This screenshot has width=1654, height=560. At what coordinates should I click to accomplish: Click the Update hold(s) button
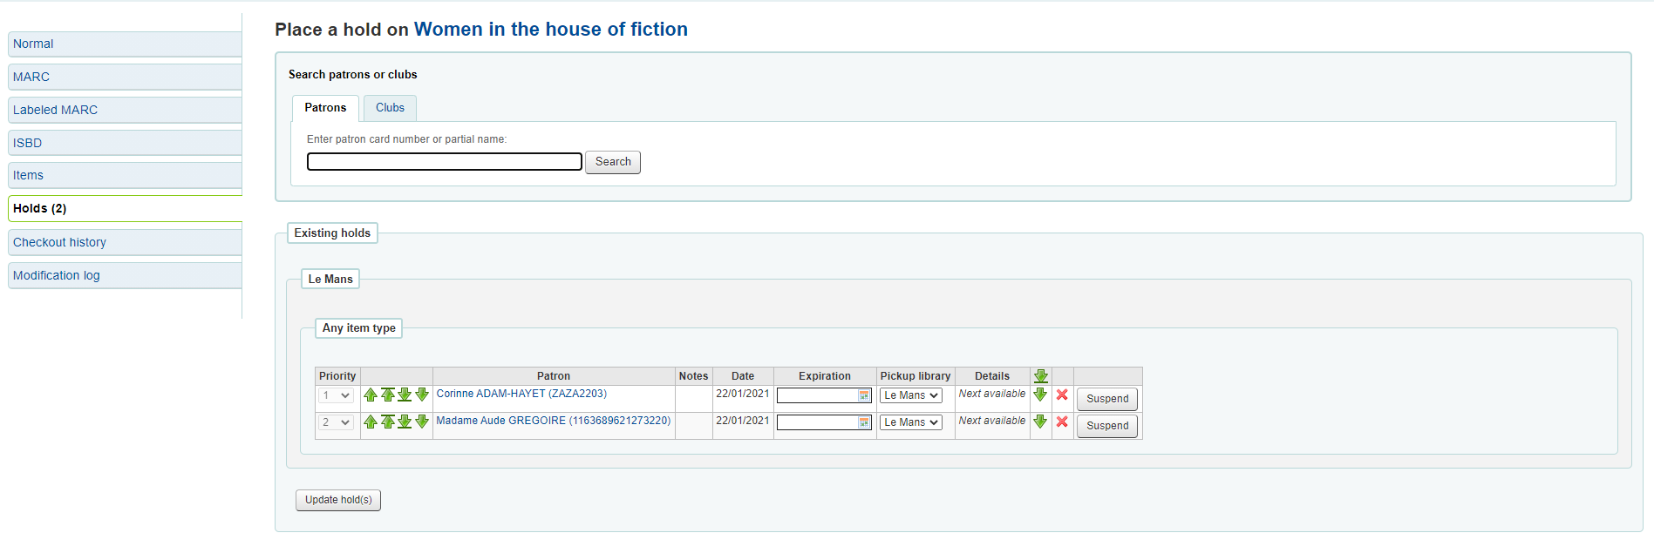tap(338, 500)
